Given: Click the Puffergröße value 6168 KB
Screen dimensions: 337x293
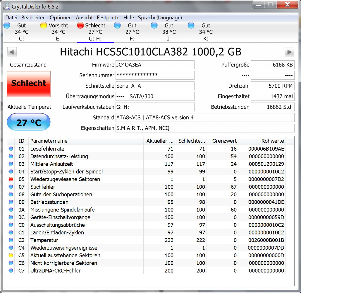Looking at the screenshot, I should [x=273, y=65].
